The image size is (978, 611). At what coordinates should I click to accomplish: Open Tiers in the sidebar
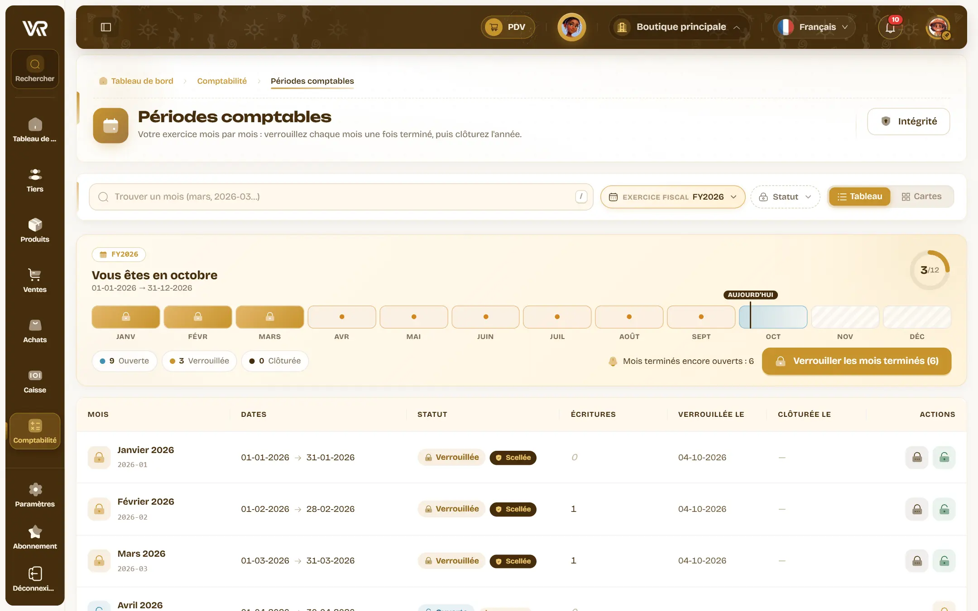click(35, 181)
